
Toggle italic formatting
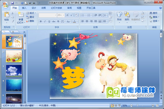[45, 21]
